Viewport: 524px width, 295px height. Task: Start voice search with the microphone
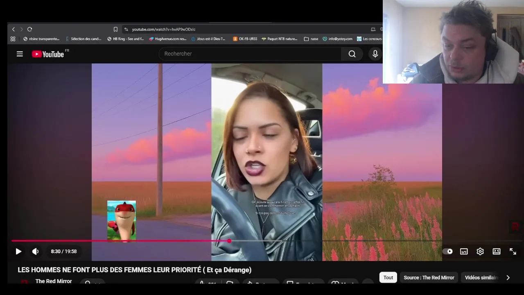(375, 54)
